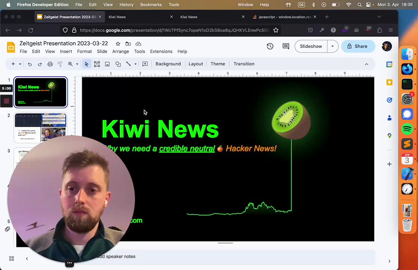Open the Theme panel
Screen dimensions: 418x270
pos(218,64)
